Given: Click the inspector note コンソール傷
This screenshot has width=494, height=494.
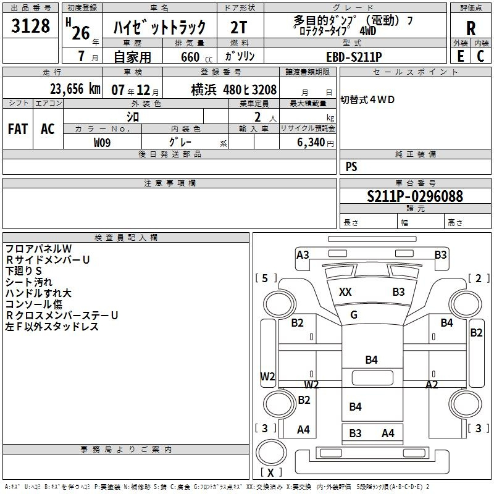Looking at the screenshot, I should pos(34,304).
